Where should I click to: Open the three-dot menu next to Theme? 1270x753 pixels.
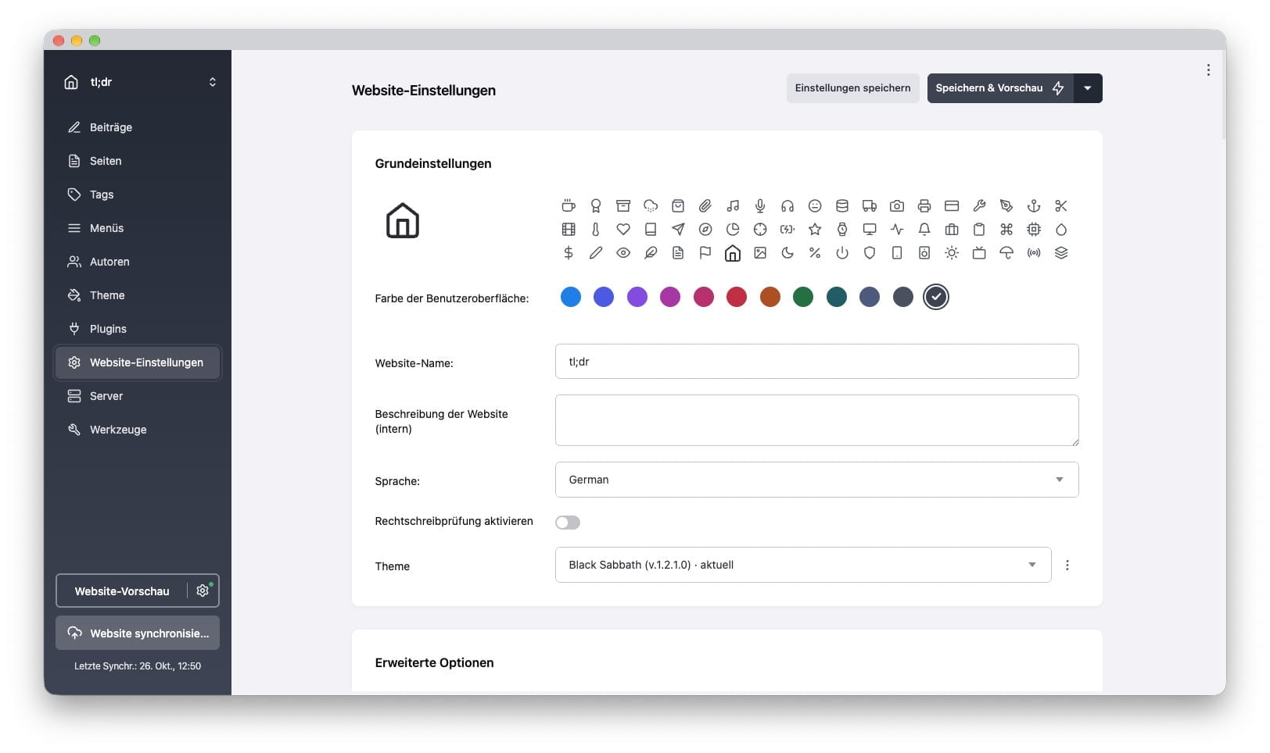pyautogui.click(x=1067, y=565)
